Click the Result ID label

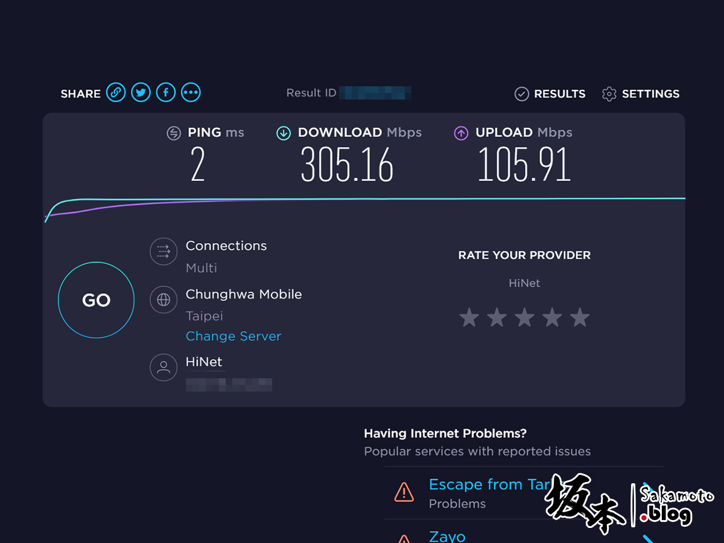311,93
